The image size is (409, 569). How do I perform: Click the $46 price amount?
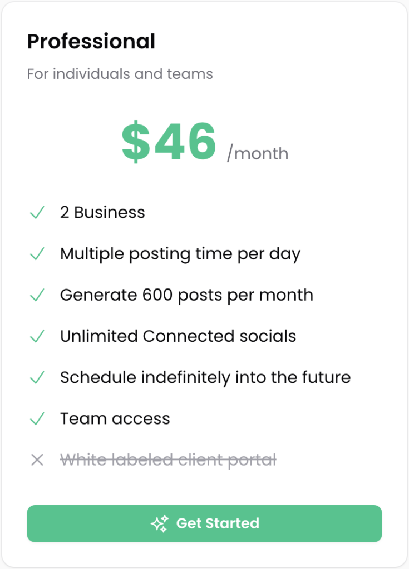pyautogui.click(x=169, y=141)
